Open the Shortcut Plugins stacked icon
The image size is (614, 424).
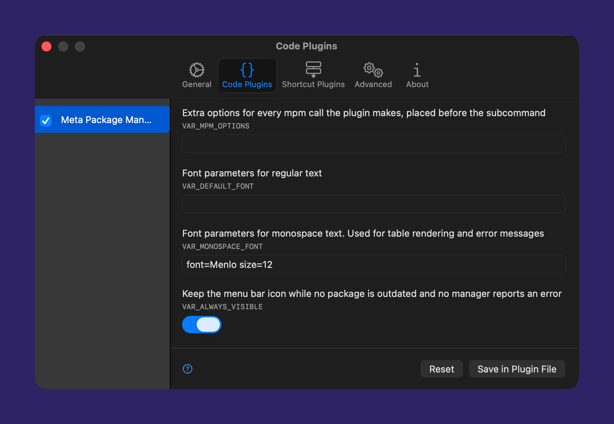pyautogui.click(x=313, y=69)
